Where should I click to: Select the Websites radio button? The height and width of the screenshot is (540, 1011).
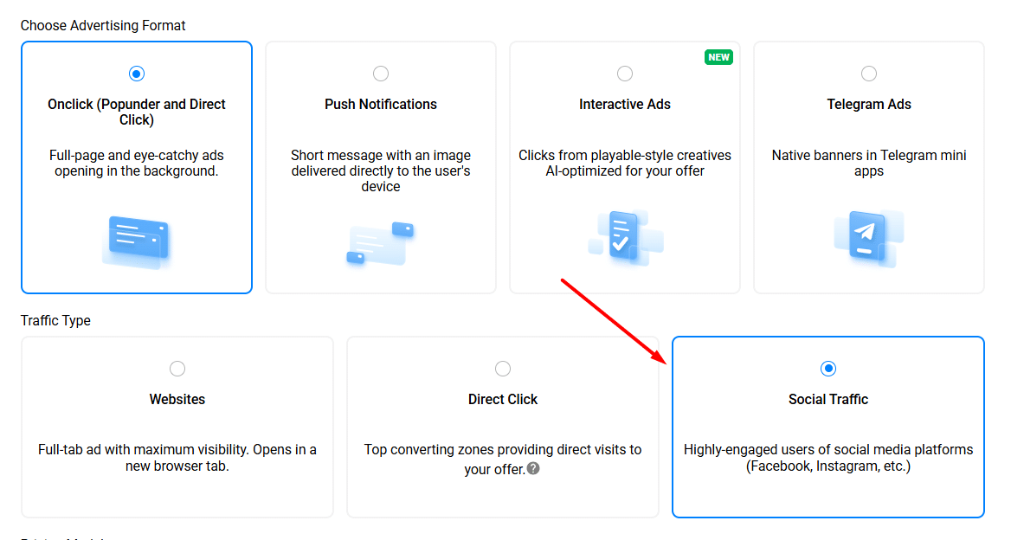point(177,369)
